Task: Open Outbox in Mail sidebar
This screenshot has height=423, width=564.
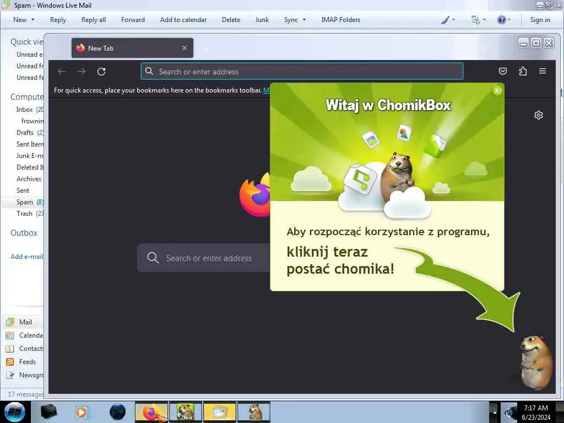Action: click(x=24, y=233)
